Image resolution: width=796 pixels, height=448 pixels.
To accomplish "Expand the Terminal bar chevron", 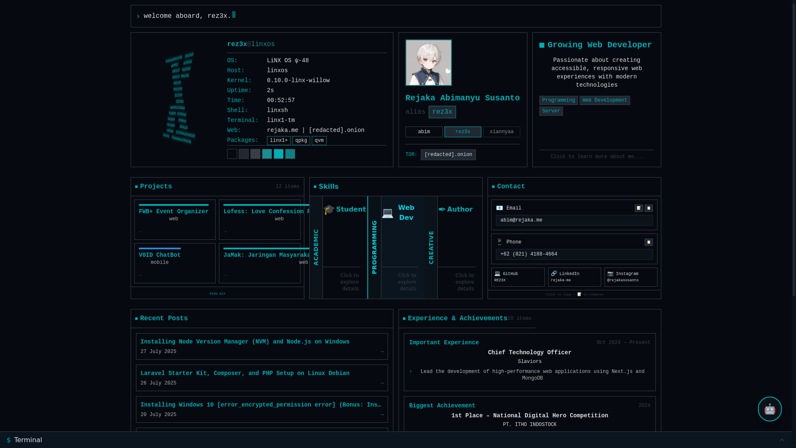I will (x=781, y=440).
